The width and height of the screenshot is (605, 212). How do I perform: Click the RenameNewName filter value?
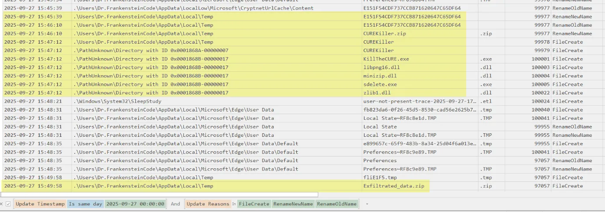[x=293, y=204]
